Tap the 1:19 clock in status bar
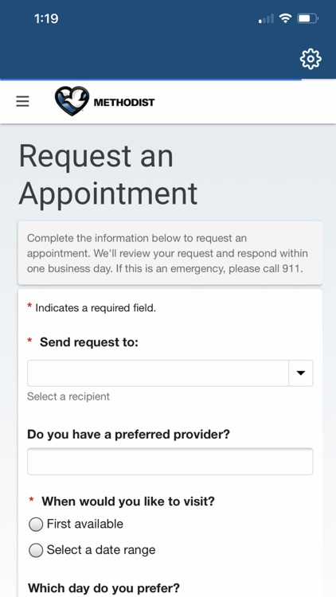The width and height of the screenshot is (336, 597). pyautogui.click(x=46, y=18)
